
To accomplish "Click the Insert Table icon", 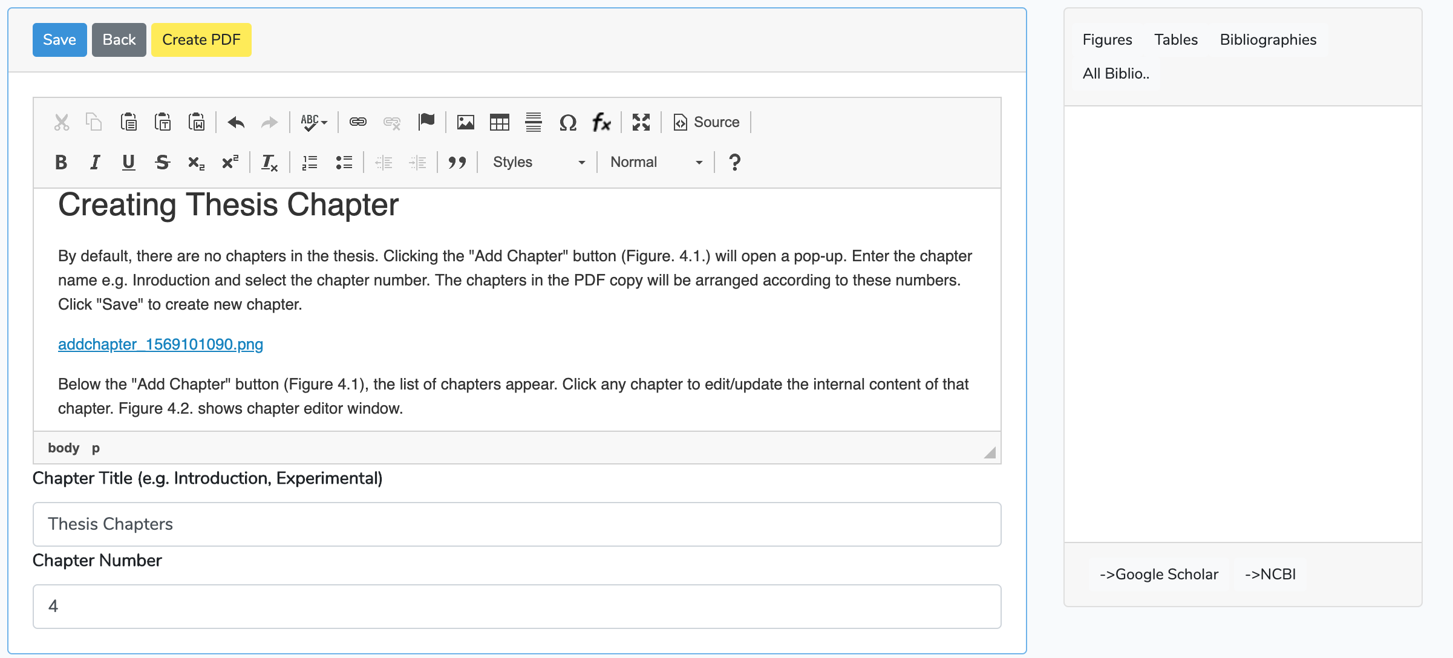I will click(499, 122).
